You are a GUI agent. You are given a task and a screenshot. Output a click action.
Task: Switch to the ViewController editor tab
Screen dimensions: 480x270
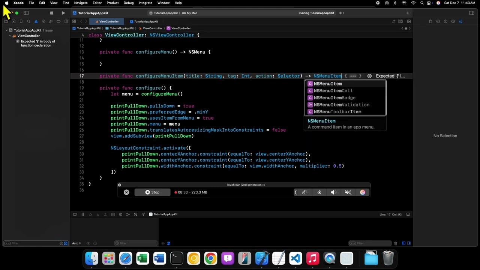point(106,21)
